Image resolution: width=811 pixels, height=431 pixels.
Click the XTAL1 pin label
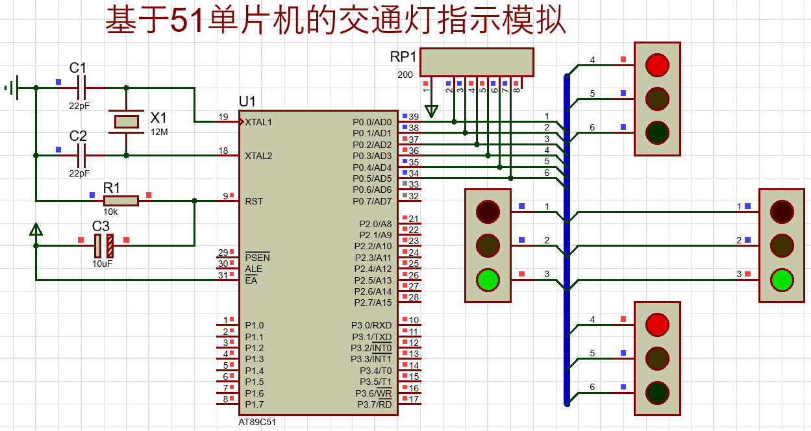[x=258, y=122]
